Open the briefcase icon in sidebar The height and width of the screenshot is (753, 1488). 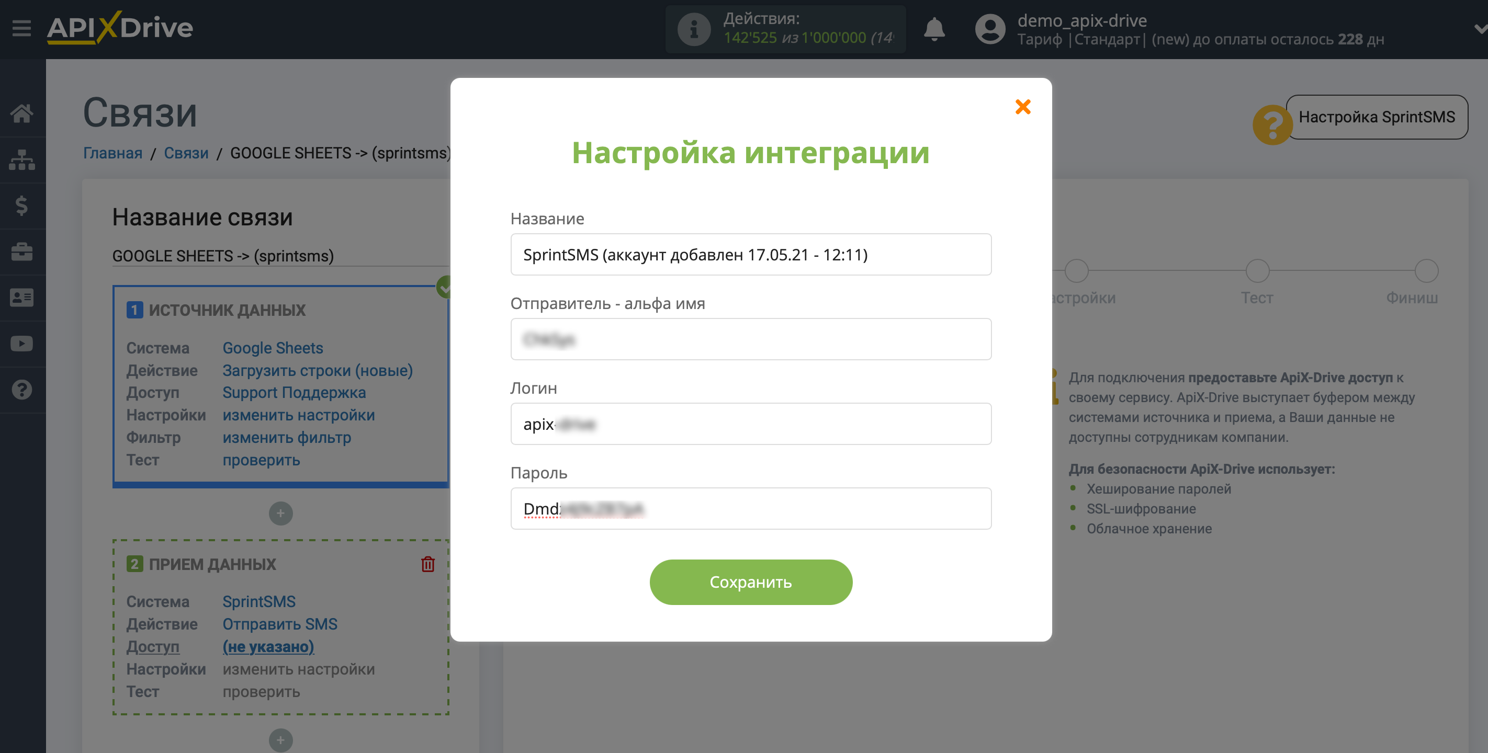pos(22,252)
